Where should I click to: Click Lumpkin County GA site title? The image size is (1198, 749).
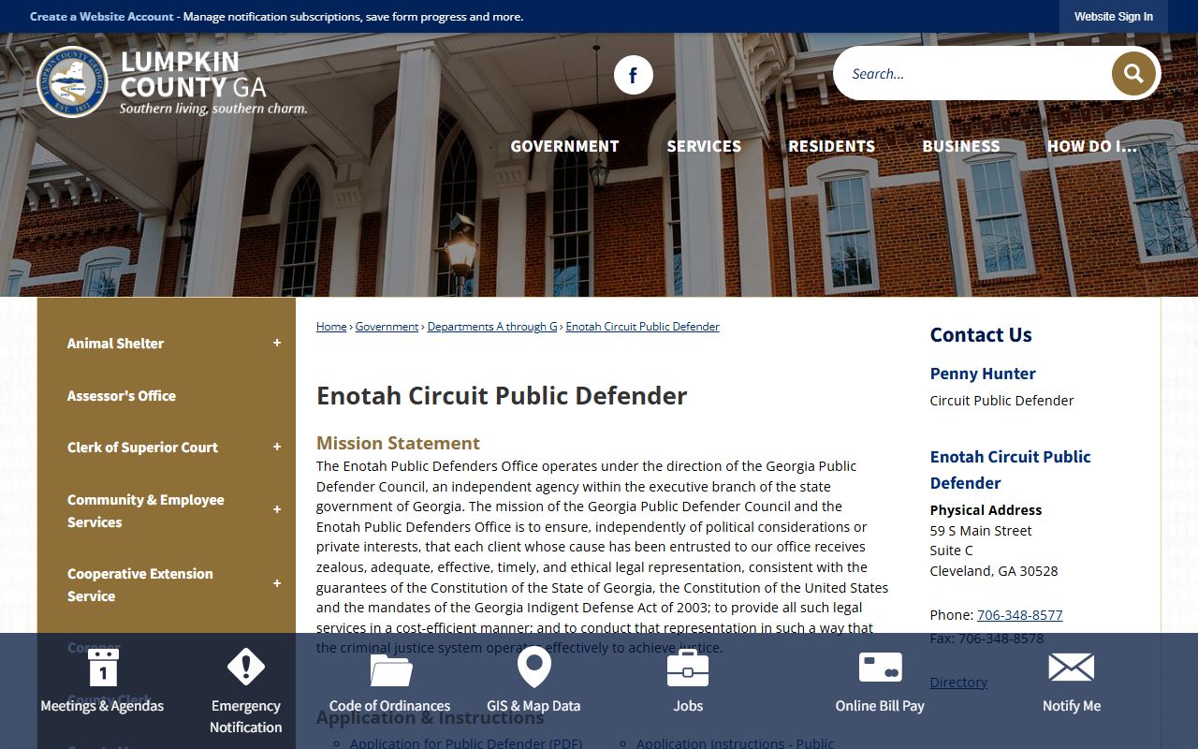tap(194, 75)
